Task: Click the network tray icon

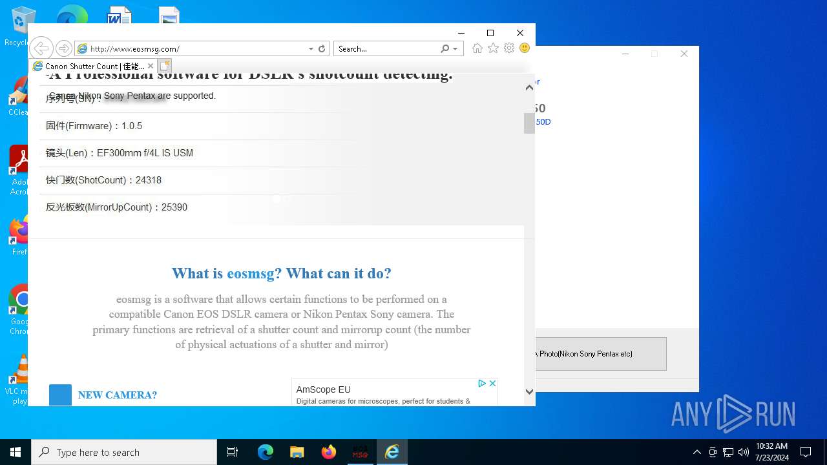Action: pyautogui.click(x=728, y=452)
